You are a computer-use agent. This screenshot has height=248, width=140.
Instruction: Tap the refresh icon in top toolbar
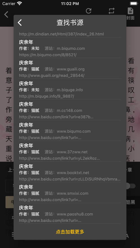pos(89,11)
